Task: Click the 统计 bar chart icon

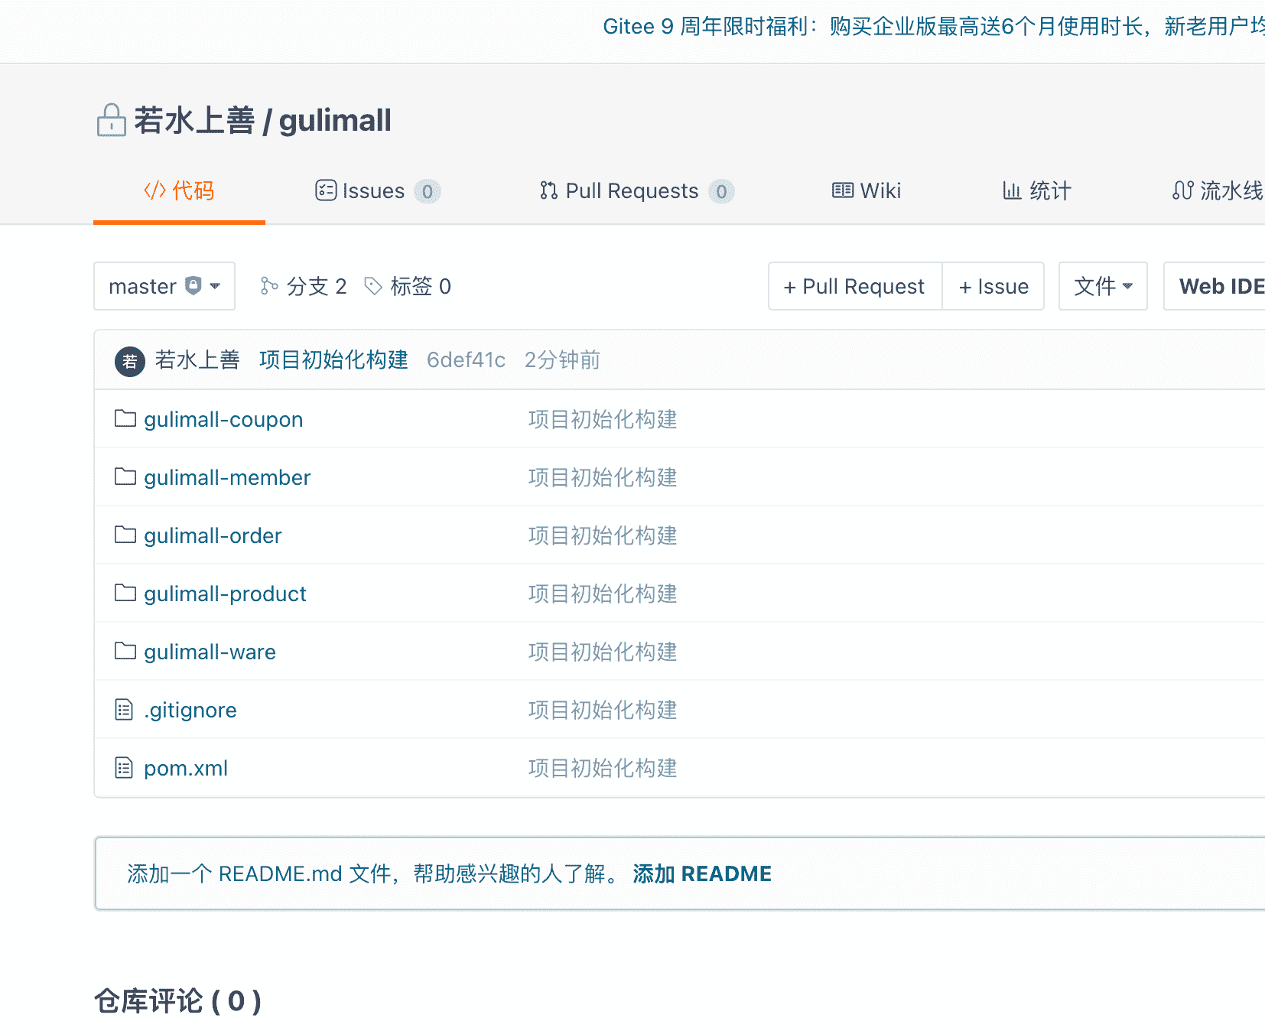Action: [1012, 190]
